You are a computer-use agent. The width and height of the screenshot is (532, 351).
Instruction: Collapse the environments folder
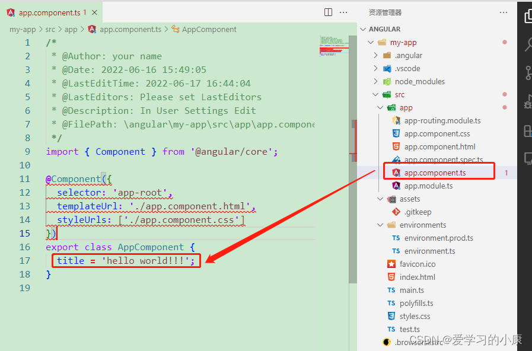pyautogui.click(x=380, y=225)
